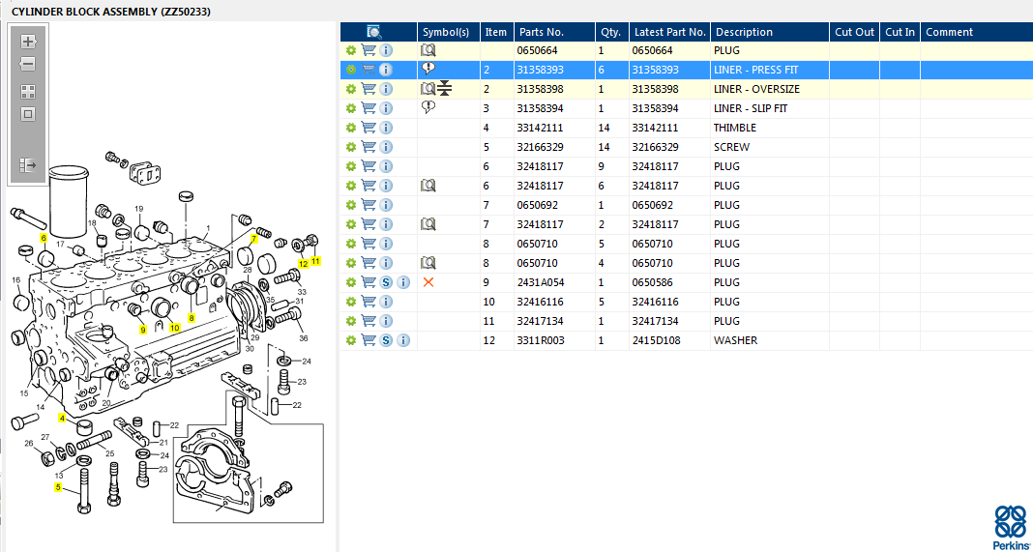Click the book symbol on LINER - OVERSIZE row

click(428, 89)
